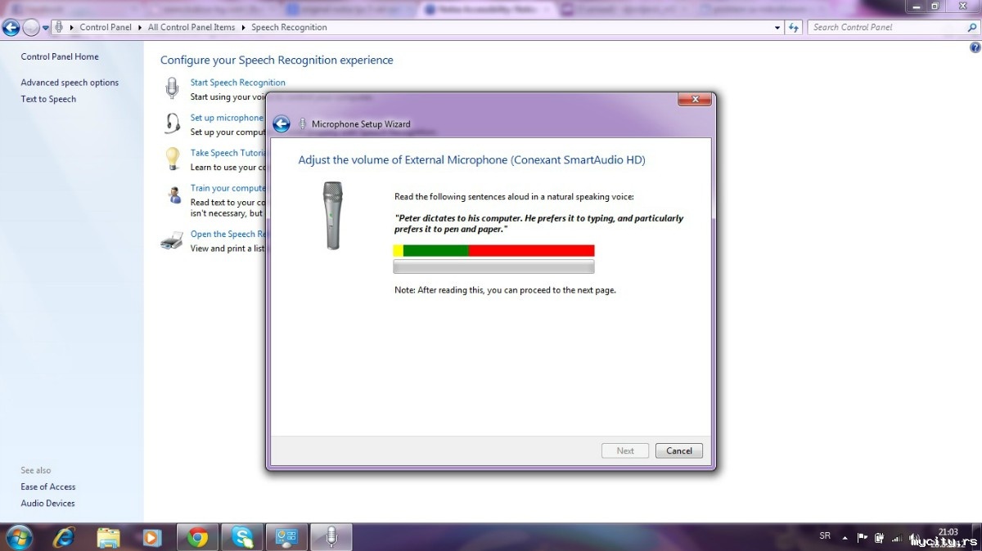Open Advanced speech options
The width and height of the screenshot is (982, 551).
[70, 83]
